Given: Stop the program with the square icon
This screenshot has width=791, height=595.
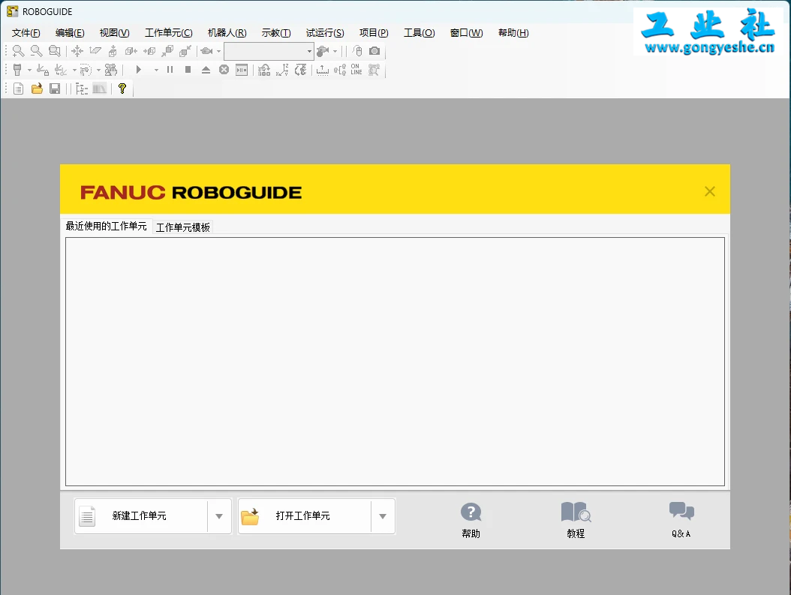Looking at the screenshot, I should [188, 70].
